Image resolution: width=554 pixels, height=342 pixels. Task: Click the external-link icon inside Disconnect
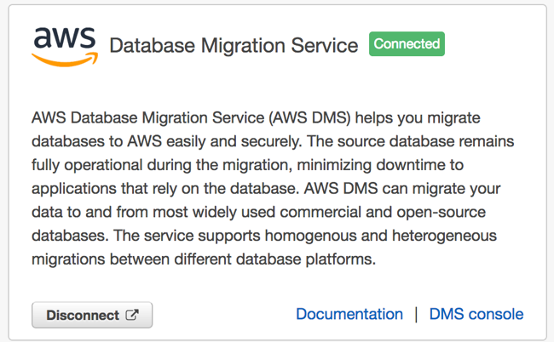132,315
